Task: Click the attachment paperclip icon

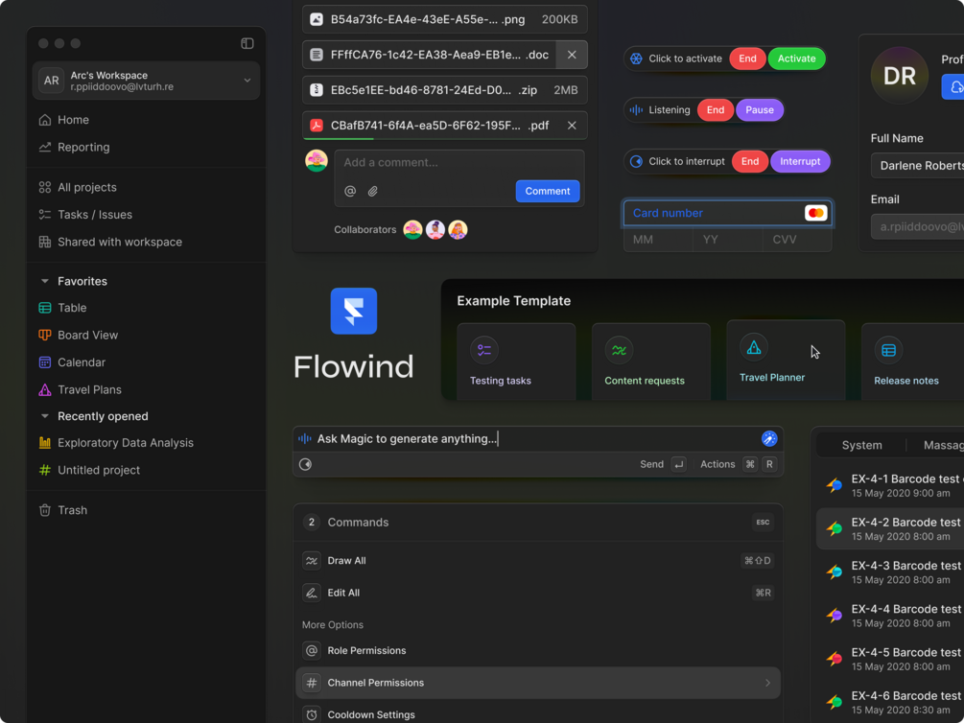Action: coord(372,191)
